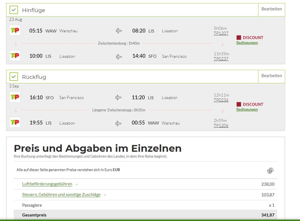Click airplane icon on LIS to SFO segment

(x=119, y=57)
